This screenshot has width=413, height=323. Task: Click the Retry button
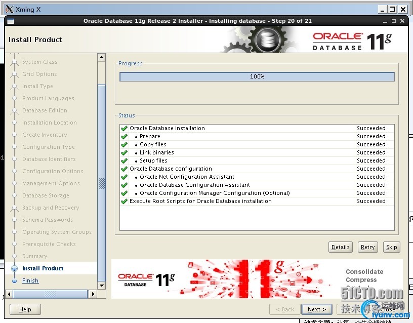coord(367,247)
